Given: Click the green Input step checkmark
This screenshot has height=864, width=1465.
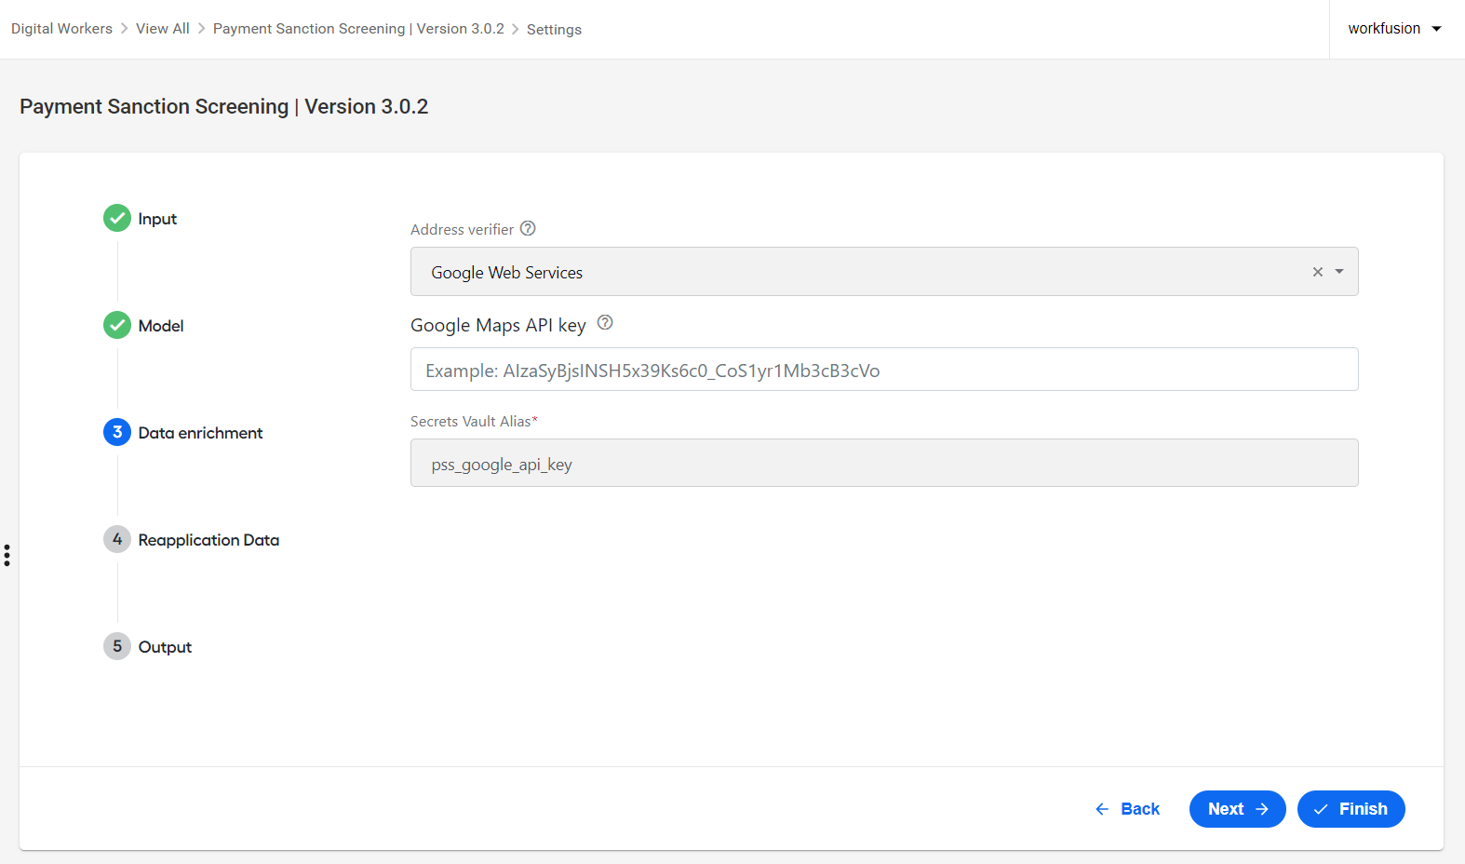Looking at the screenshot, I should coord(117,218).
